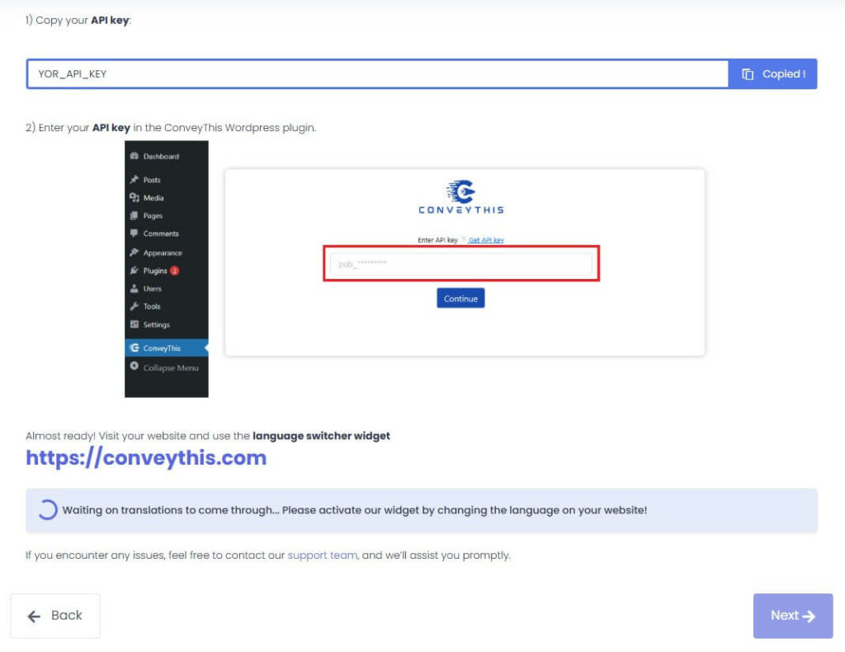845x652 pixels.
Task: Click the support team link
Action: tap(322, 555)
